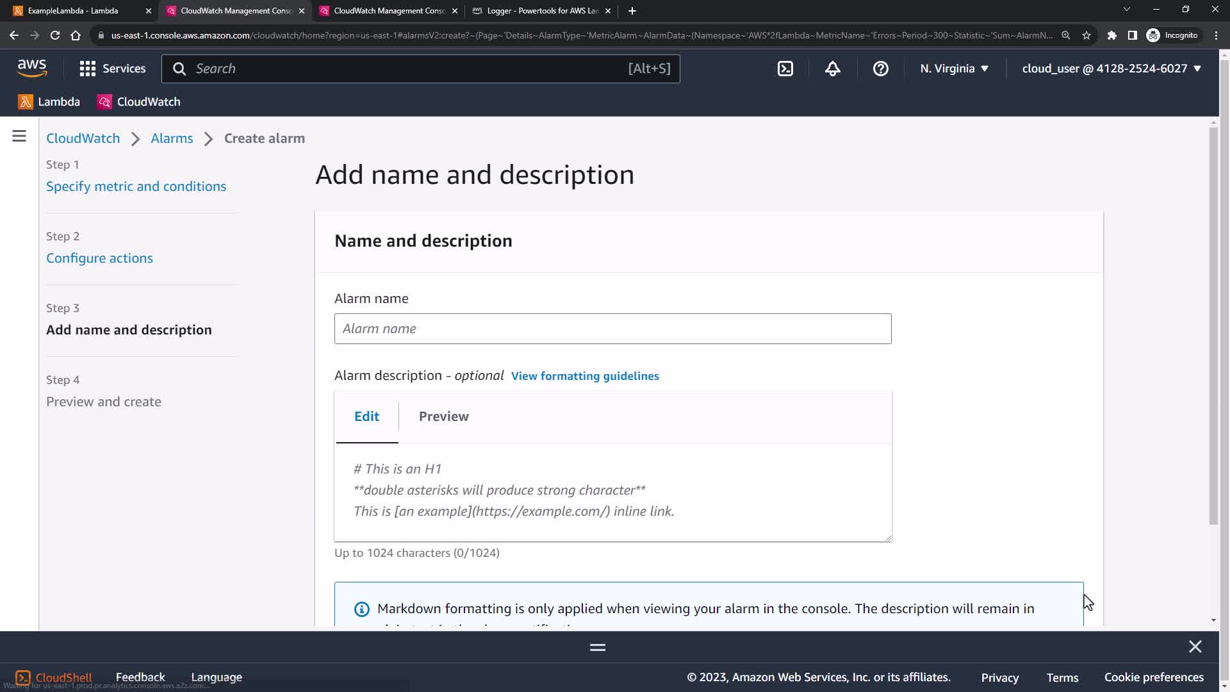Close the CloudShell bottom panel

coord(1195,647)
